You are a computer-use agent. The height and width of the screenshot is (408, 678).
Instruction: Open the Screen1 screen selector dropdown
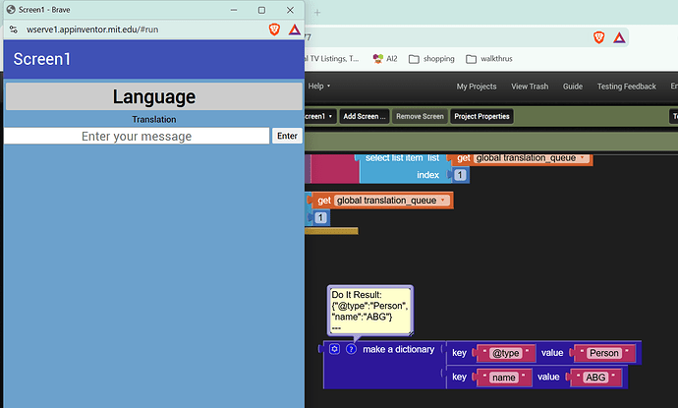coord(320,116)
